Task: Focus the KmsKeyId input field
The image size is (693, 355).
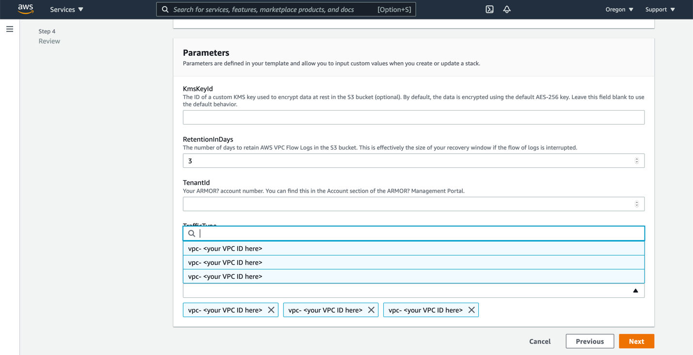Action: (413, 117)
